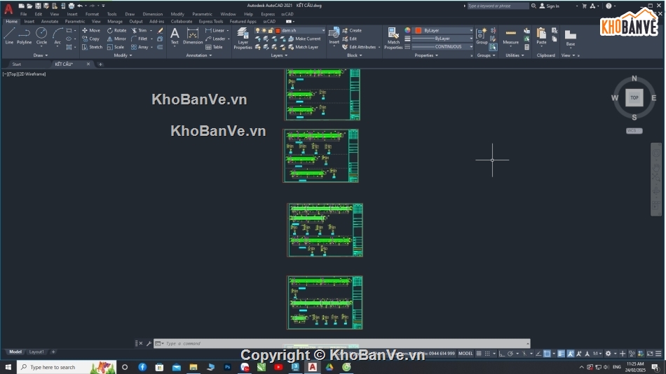
Task: Click Sign In link
Action: 549,6
